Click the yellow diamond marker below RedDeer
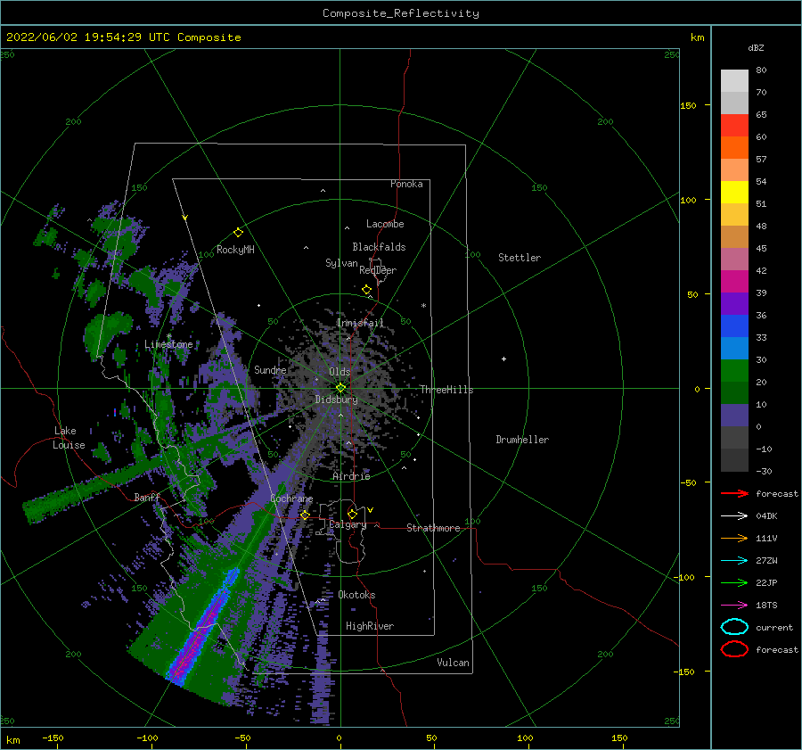Viewport: 802px width, 750px height. coord(367,290)
